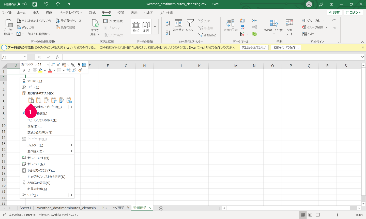Open 既存の接続
Screen dimensions: 366x219
pyautogui.click(x=66, y=27)
